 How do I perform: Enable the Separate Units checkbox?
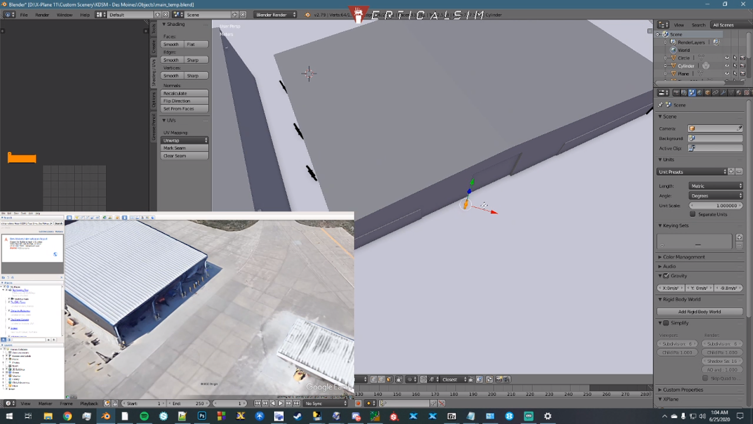point(693,214)
